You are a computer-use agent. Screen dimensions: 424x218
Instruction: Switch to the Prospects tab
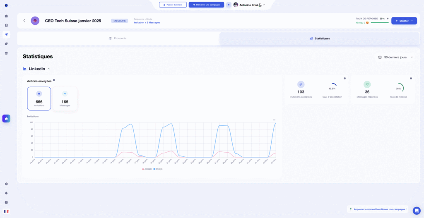118,38
